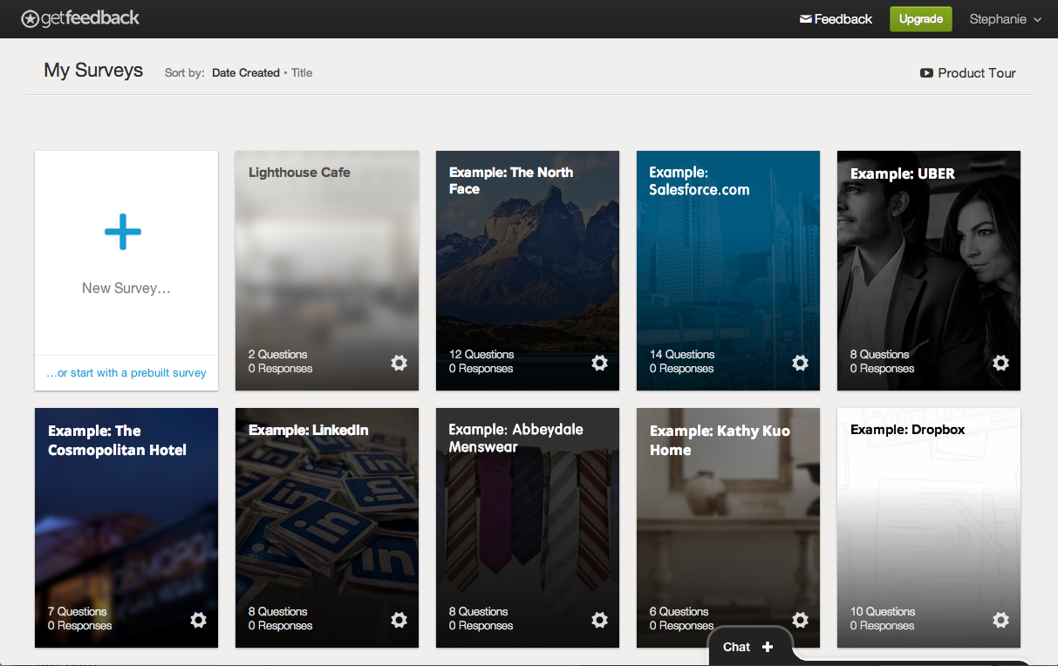Viewport: 1058px width, 666px height.
Task: Open the Example: UBER survey card
Action: pyautogui.click(x=929, y=271)
